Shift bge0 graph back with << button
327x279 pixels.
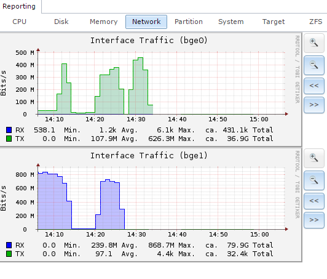(314, 86)
